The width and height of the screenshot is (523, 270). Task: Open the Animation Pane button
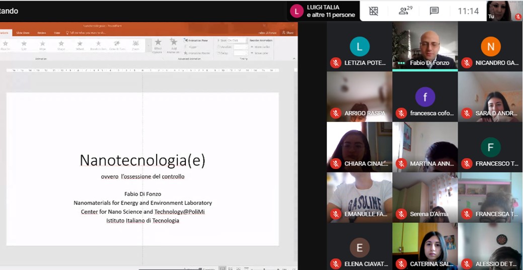tap(196, 40)
